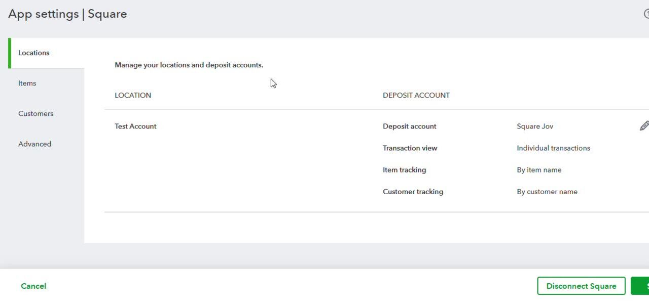Click the Square Jov deposit account value
The height and width of the screenshot is (303, 649).
pyautogui.click(x=535, y=126)
